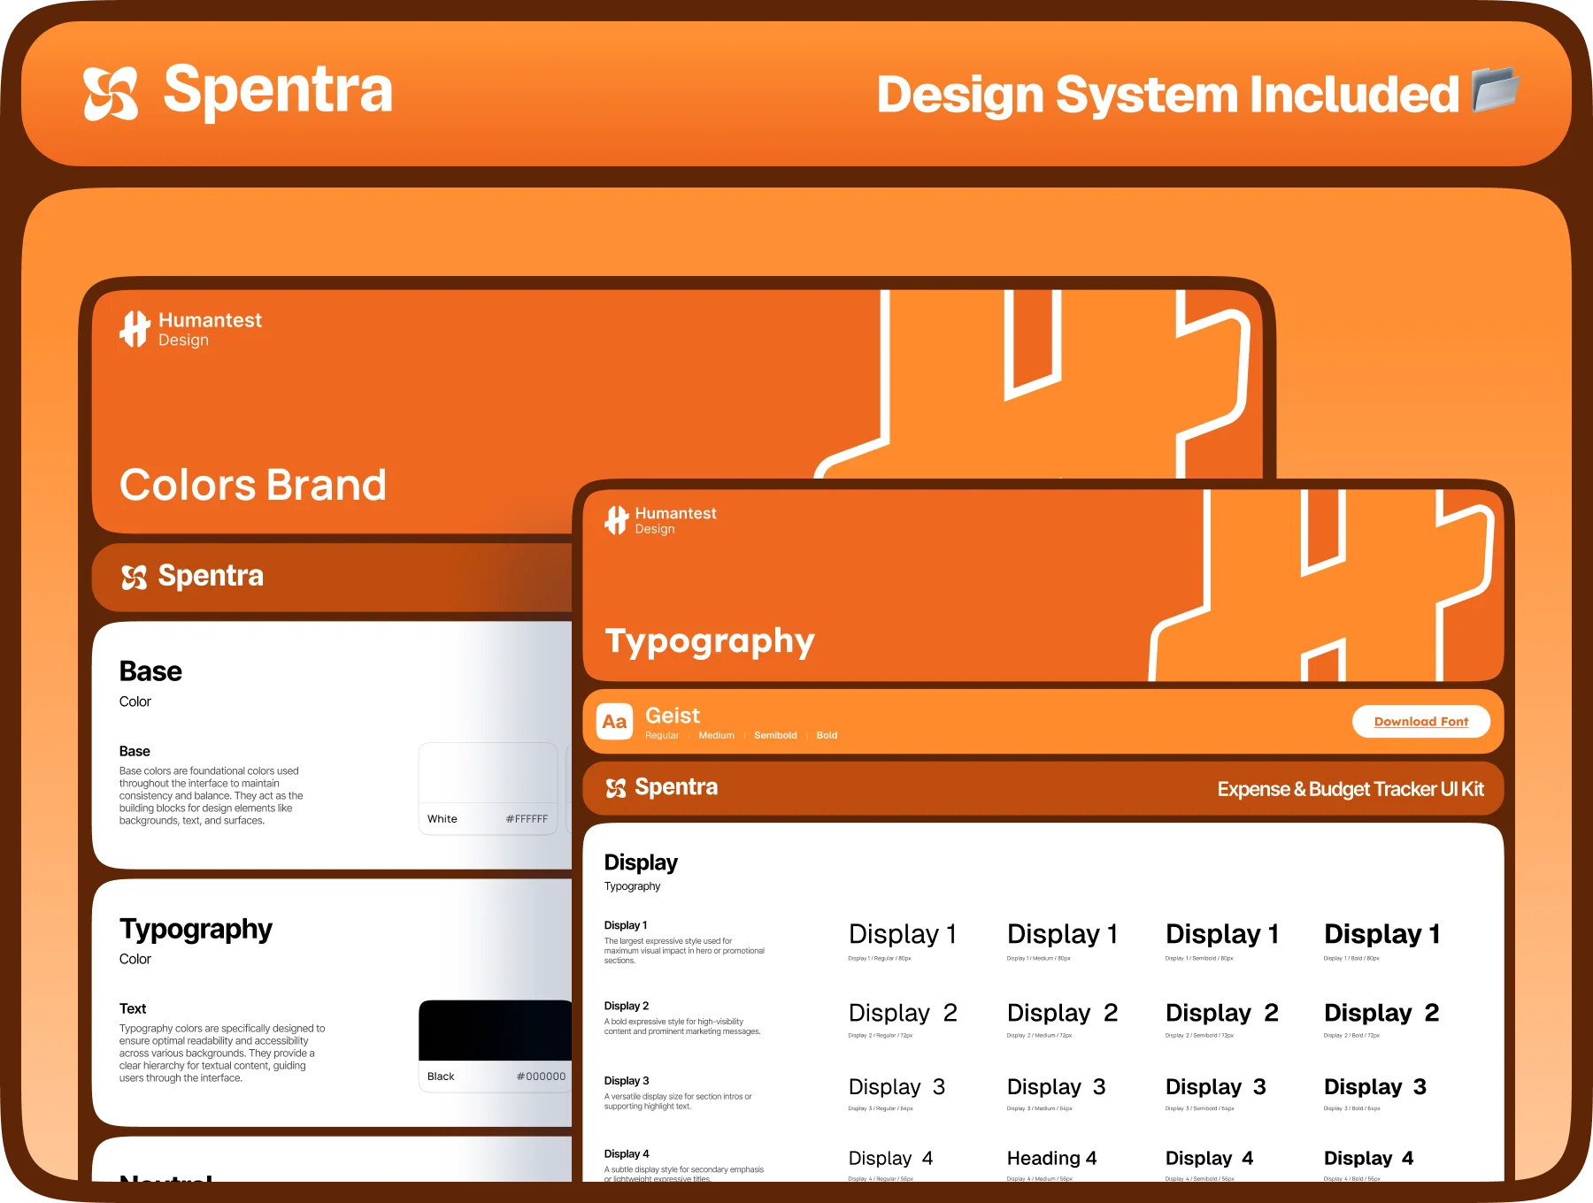Screen dimensions: 1593x1203
Task: Select the Display 4 Semibold sample
Action: pyautogui.click(x=1210, y=1159)
